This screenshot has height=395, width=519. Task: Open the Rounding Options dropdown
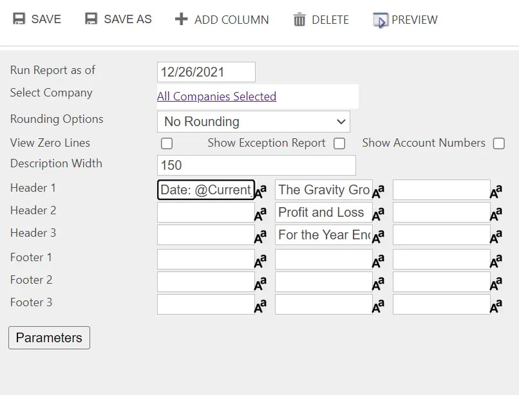coord(254,122)
